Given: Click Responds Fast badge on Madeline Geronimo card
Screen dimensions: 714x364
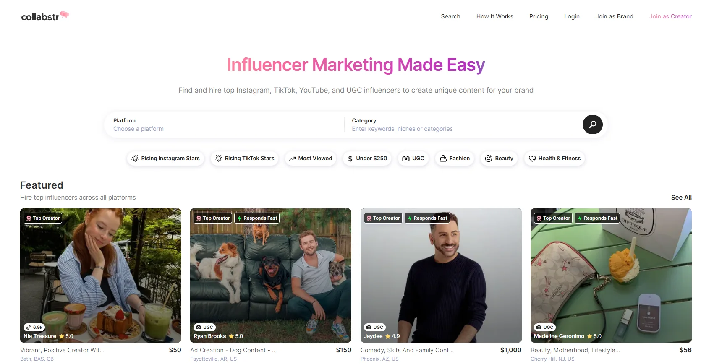Looking at the screenshot, I should pyautogui.click(x=597, y=218).
